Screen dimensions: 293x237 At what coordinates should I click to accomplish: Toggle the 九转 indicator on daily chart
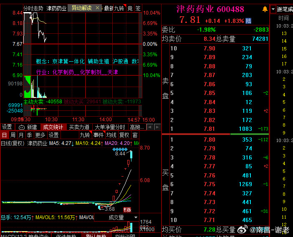pos(85,135)
